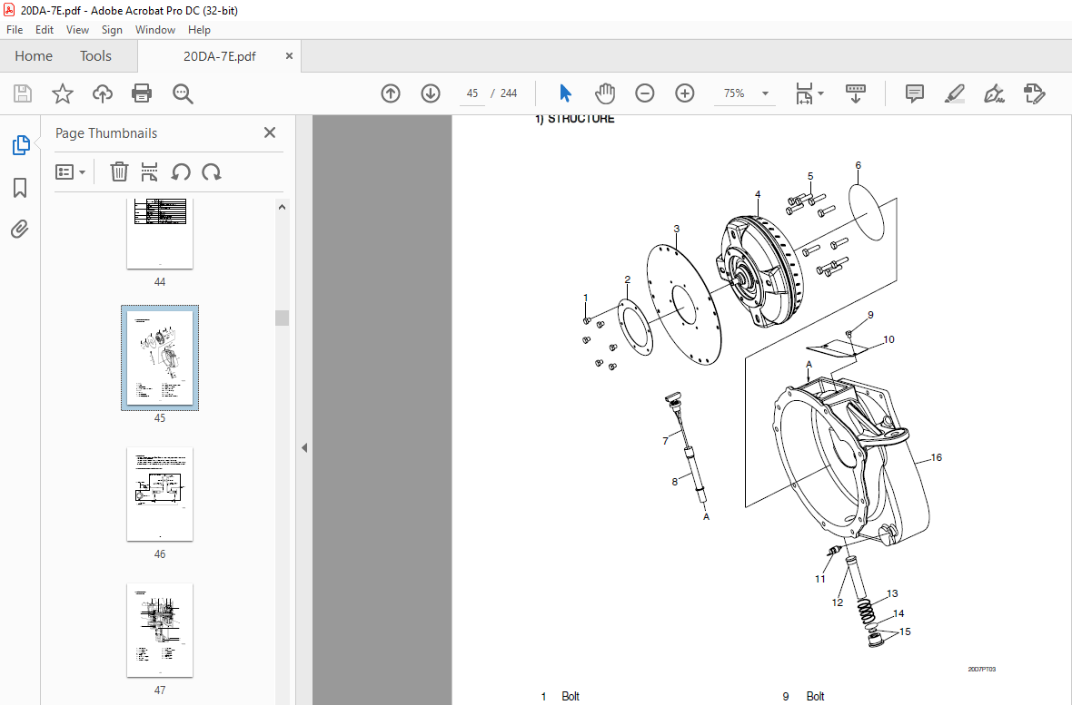Add a comment with the sticky note icon
The height and width of the screenshot is (705, 1072).
pyautogui.click(x=914, y=93)
